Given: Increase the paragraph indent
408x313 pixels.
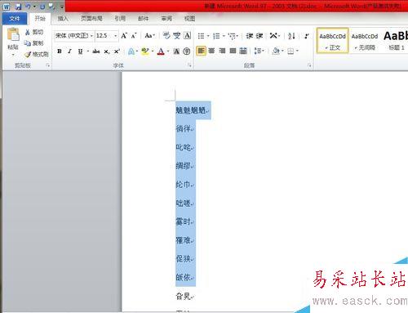Looking at the screenshot, I should point(259,36).
